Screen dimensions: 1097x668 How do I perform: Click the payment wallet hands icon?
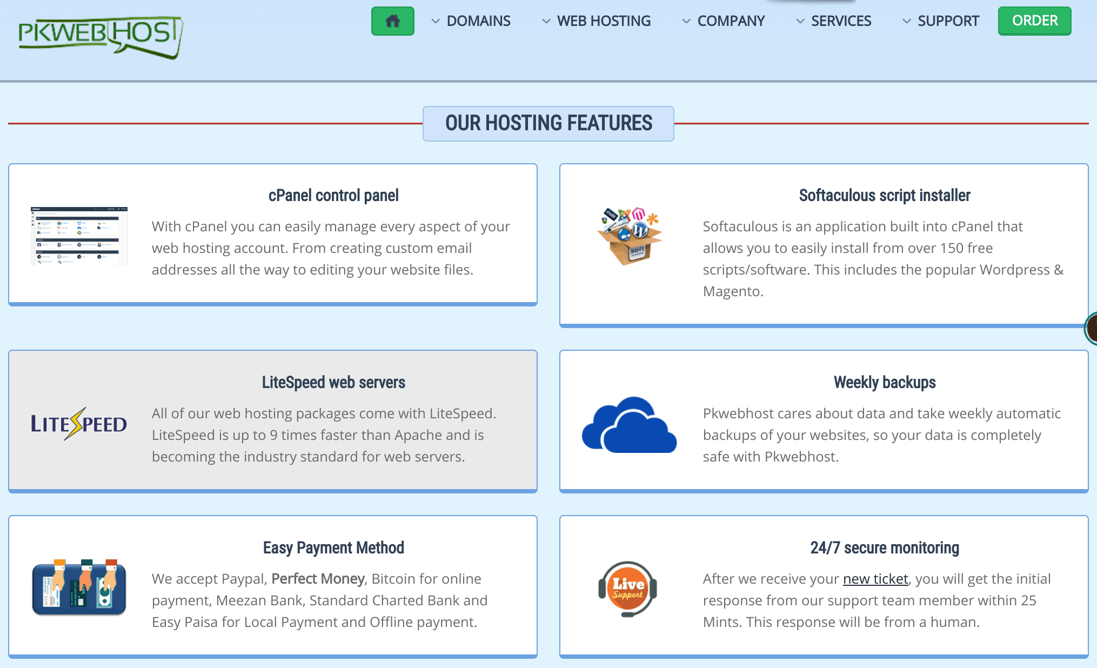tap(79, 587)
